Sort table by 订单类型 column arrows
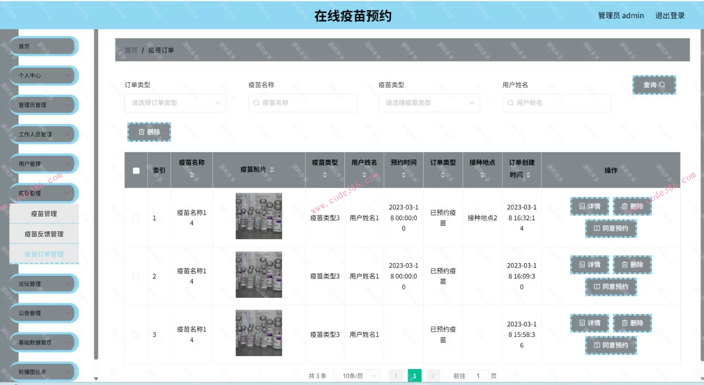The image size is (704, 385). pos(443,175)
